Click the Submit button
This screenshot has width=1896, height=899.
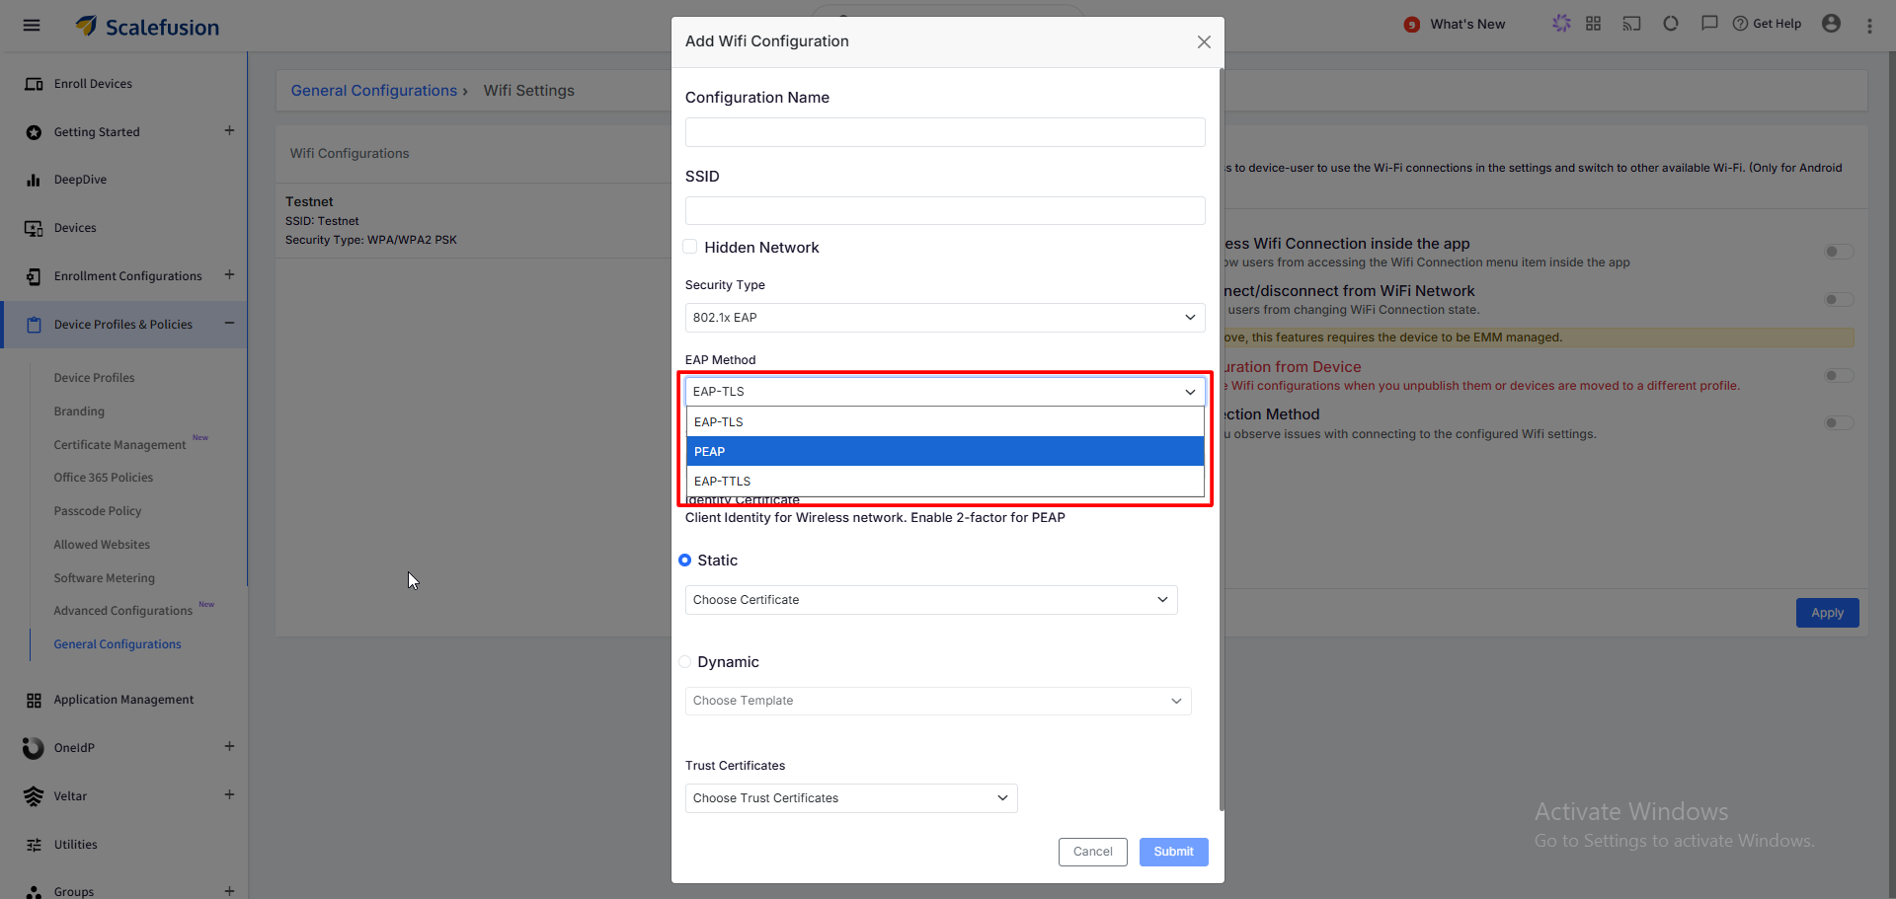[1173, 852]
